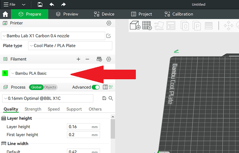The width and height of the screenshot is (239, 153).
Task: Toggle the Advanced mode switch
Action: (x=96, y=87)
